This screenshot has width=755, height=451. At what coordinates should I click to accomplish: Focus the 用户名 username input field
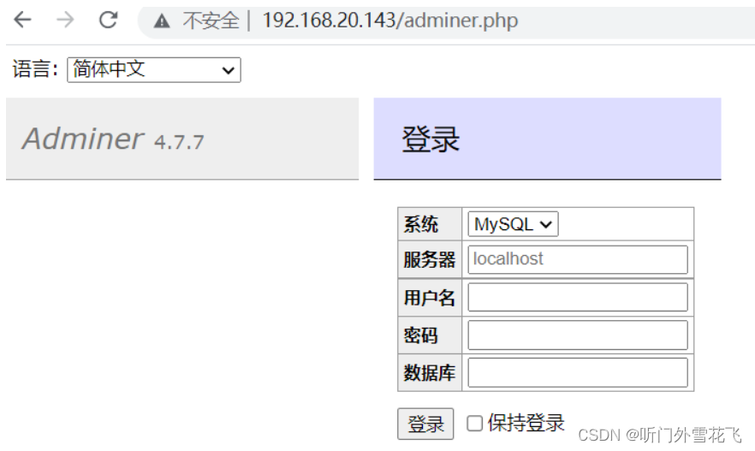tap(577, 297)
